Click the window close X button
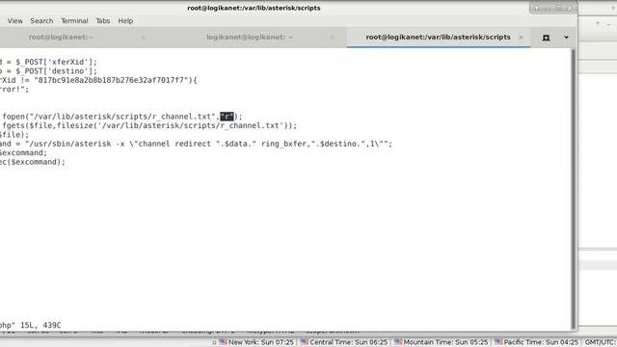This screenshot has width=617, height=347. coord(570,9)
